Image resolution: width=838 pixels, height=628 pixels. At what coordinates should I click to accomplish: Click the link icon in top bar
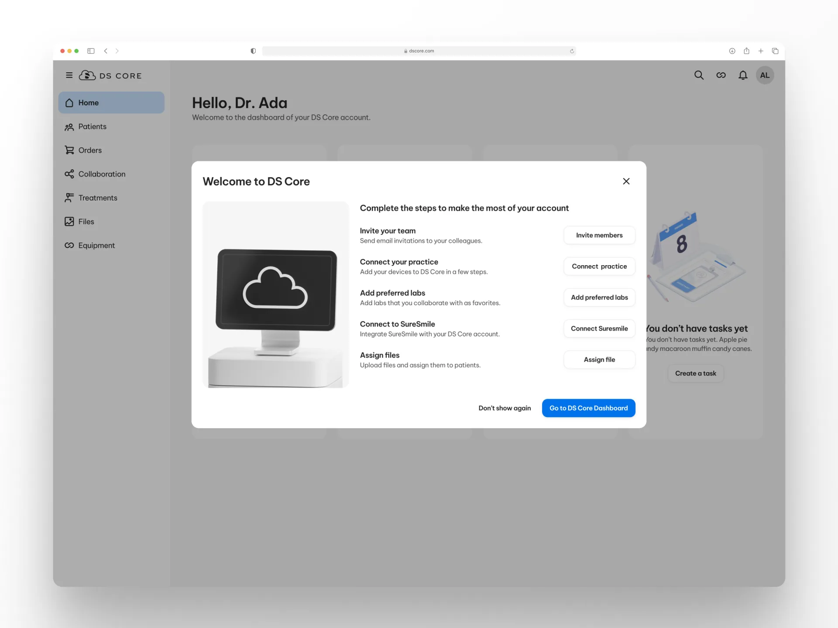721,75
